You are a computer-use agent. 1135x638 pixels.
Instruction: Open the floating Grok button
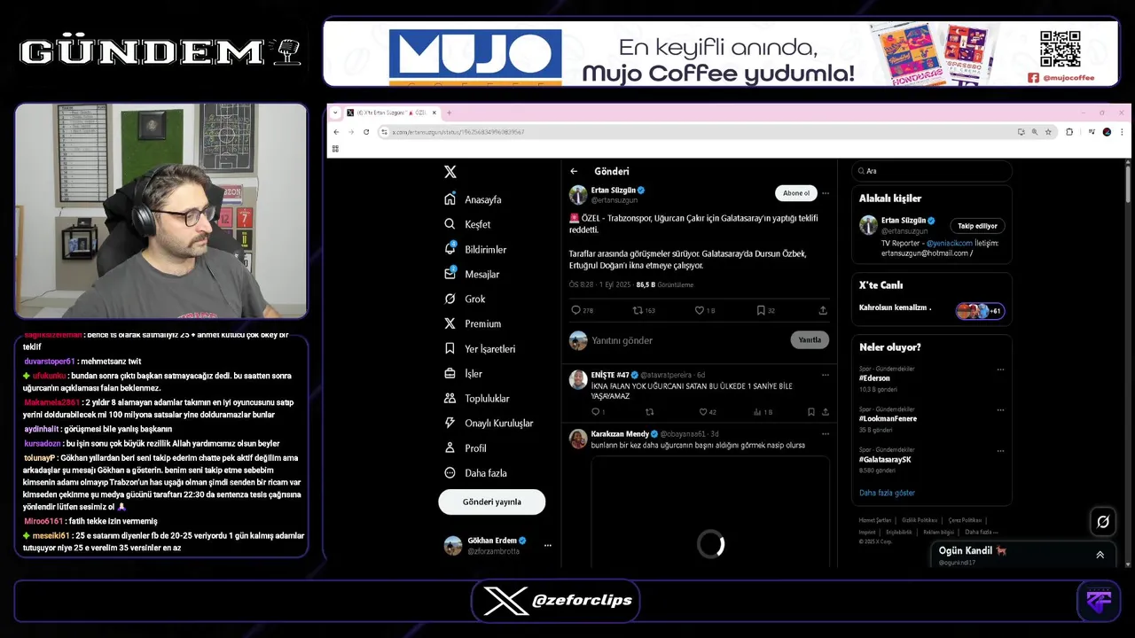click(x=1103, y=522)
